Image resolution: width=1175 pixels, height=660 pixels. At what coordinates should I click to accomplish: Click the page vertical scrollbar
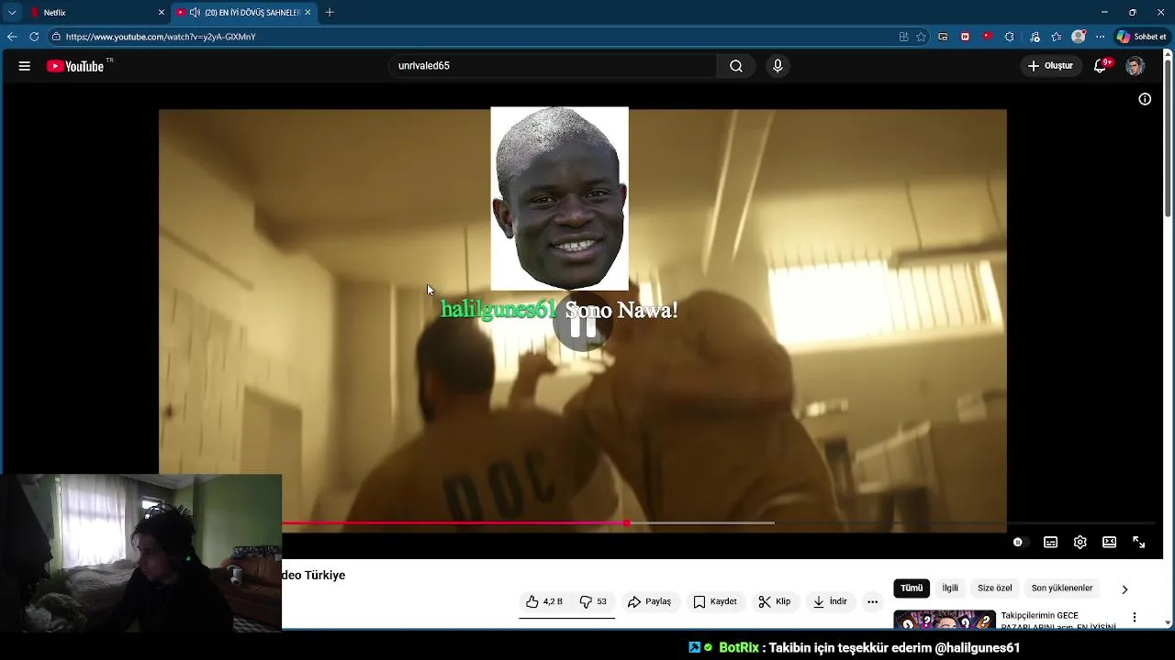coord(1168,137)
